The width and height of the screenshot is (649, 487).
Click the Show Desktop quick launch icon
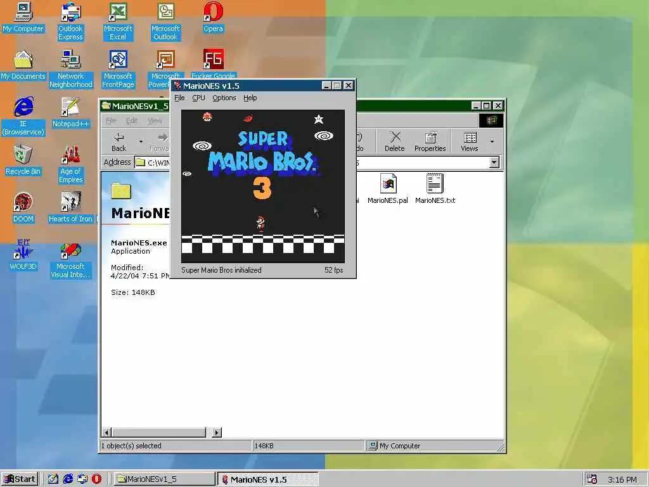pyautogui.click(x=53, y=479)
